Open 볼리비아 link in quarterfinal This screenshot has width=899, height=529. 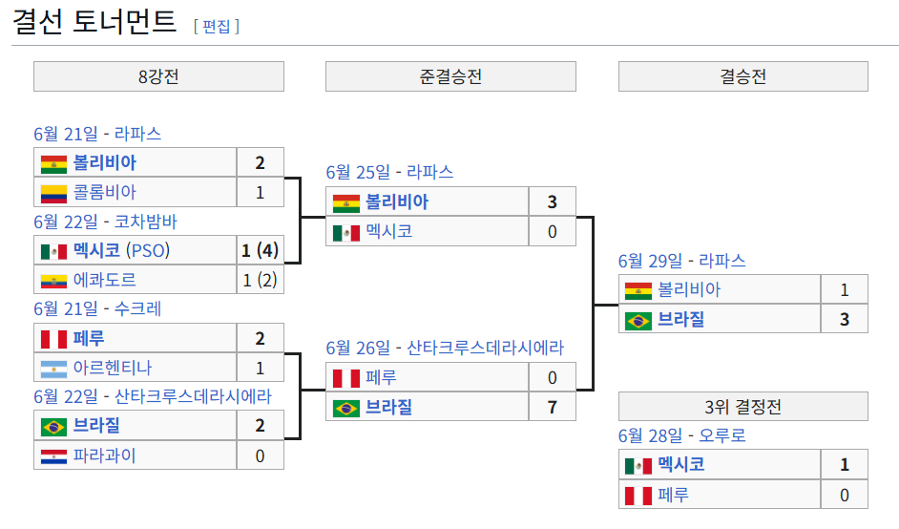point(104,163)
